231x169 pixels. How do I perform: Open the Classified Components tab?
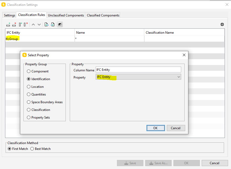(x=103, y=15)
